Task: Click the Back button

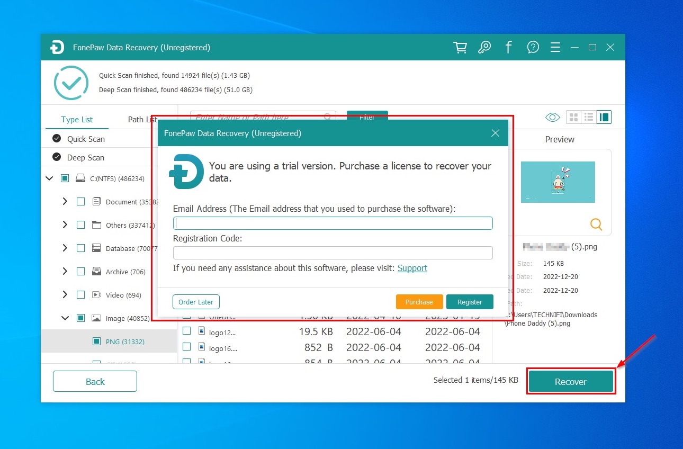Action: point(95,381)
